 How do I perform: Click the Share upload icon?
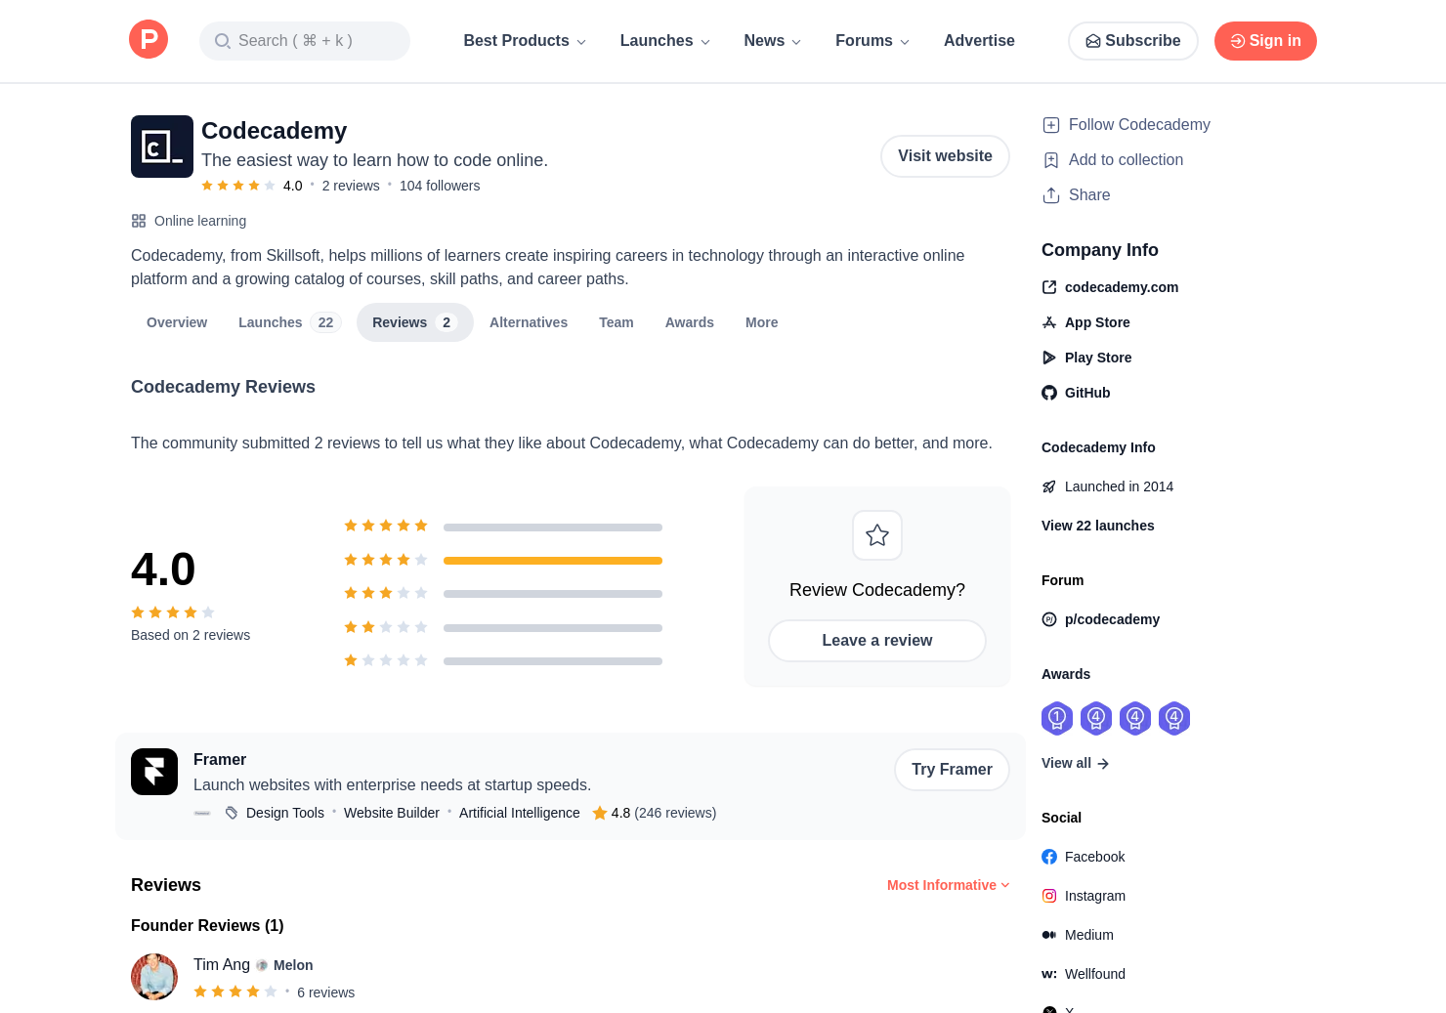[1051, 195]
